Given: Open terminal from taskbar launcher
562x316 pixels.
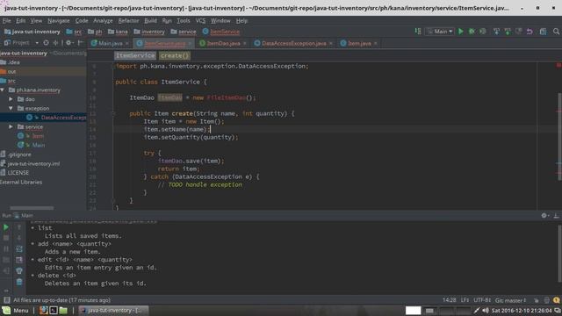Looking at the screenshot, I should click(x=54, y=310).
